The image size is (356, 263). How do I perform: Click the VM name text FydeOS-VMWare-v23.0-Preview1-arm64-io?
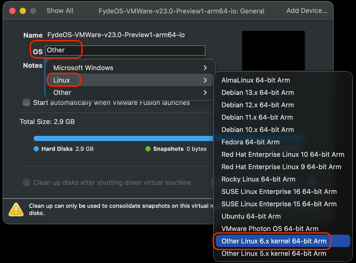116,35
